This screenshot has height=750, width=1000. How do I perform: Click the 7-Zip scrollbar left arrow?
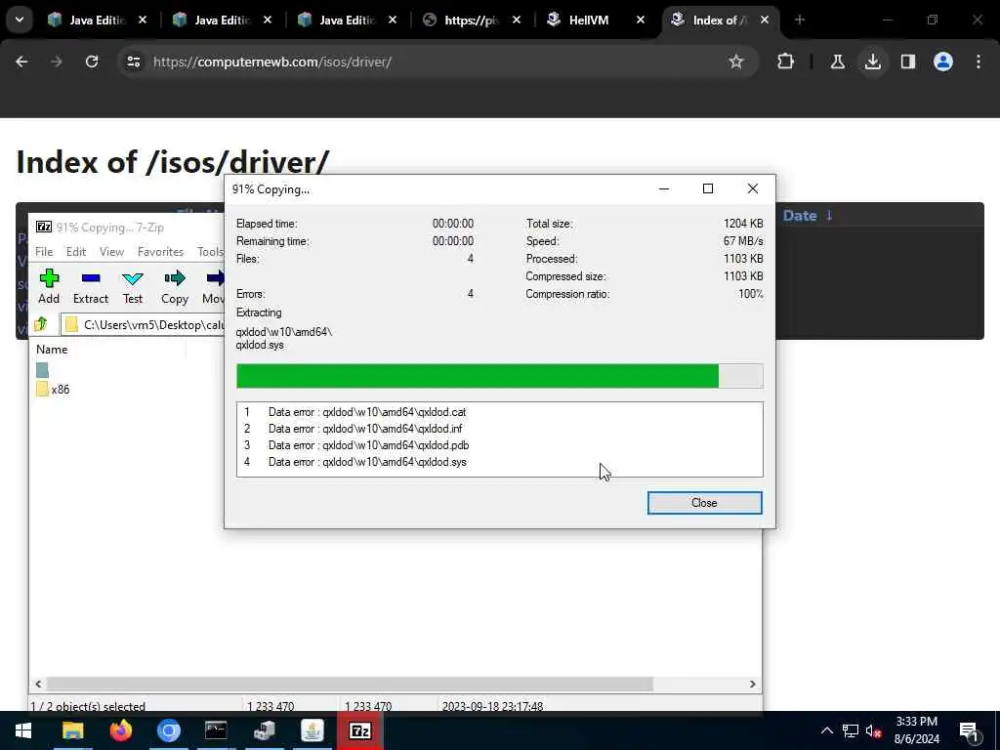coord(38,684)
